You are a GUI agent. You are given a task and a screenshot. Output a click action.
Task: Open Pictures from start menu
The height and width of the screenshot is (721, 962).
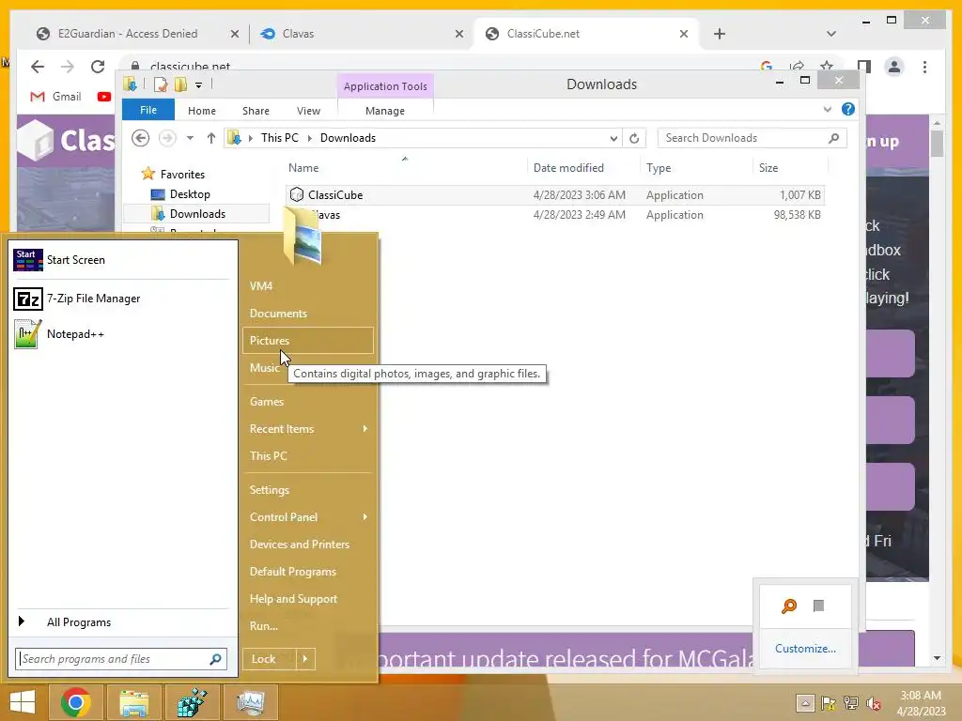(308, 340)
